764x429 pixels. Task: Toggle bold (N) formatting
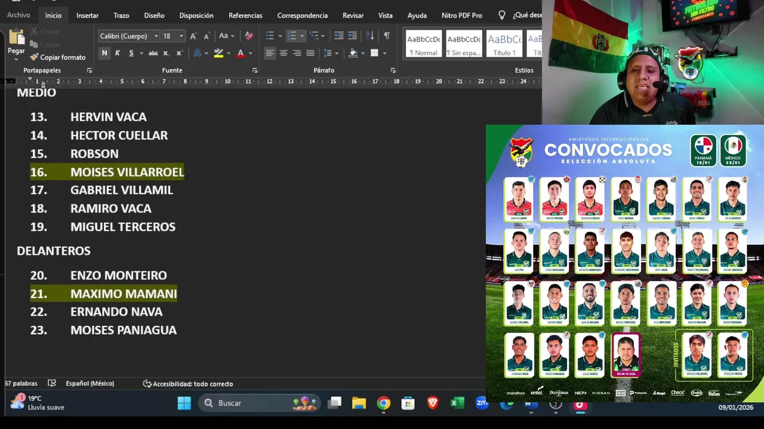click(104, 53)
